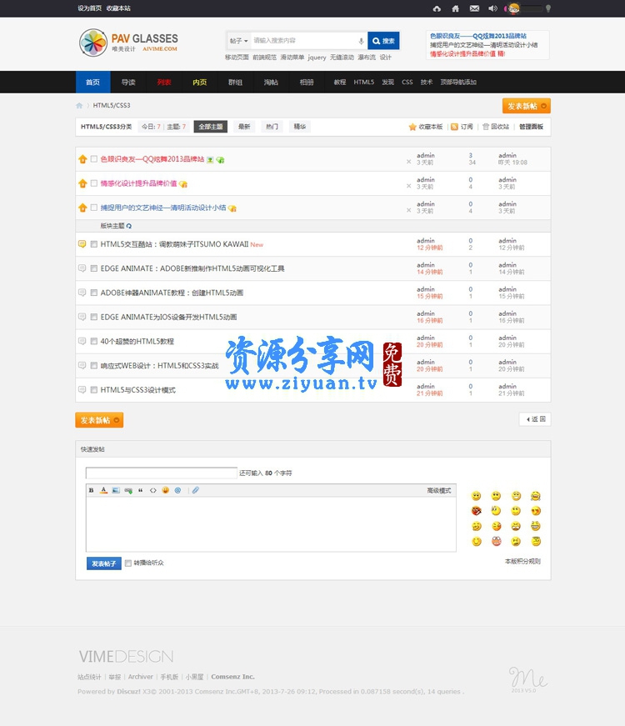Select the 最新 filter tab
This screenshot has height=726, width=625.
244,127
